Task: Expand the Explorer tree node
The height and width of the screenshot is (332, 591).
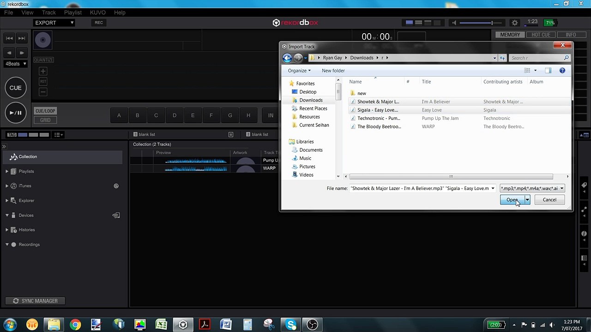Action: (x=7, y=201)
